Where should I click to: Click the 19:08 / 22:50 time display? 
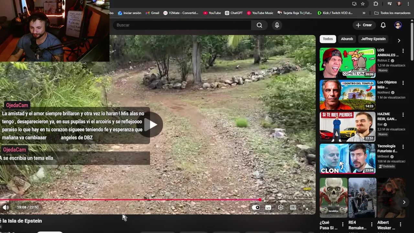[28, 207]
